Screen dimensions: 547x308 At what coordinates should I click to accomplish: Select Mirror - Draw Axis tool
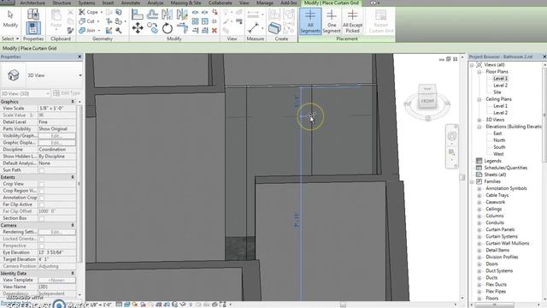click(182, 15)
